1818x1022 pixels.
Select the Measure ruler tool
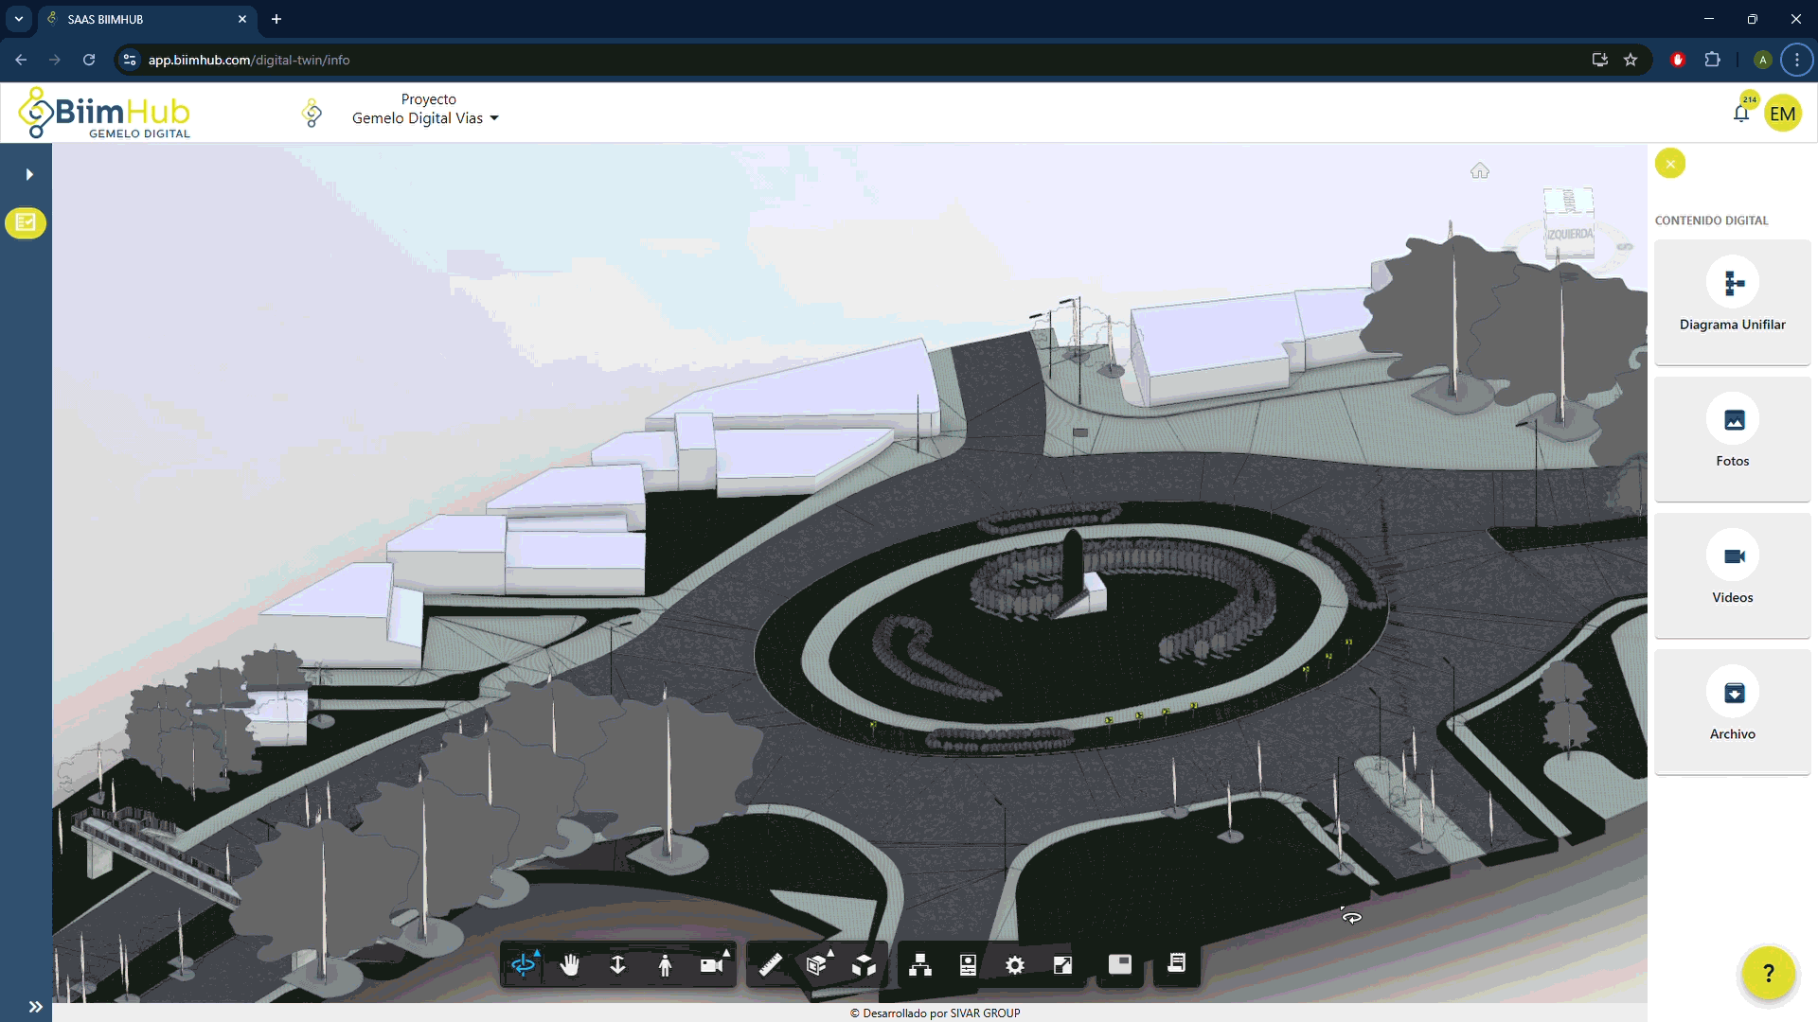771,964
